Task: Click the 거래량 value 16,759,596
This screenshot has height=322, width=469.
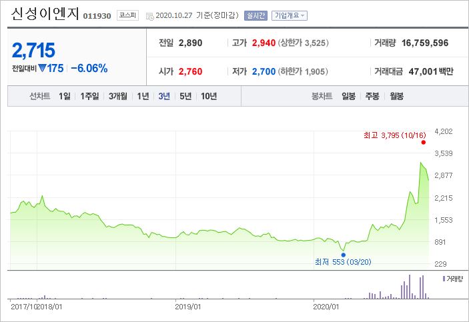Action: point(425,43)
